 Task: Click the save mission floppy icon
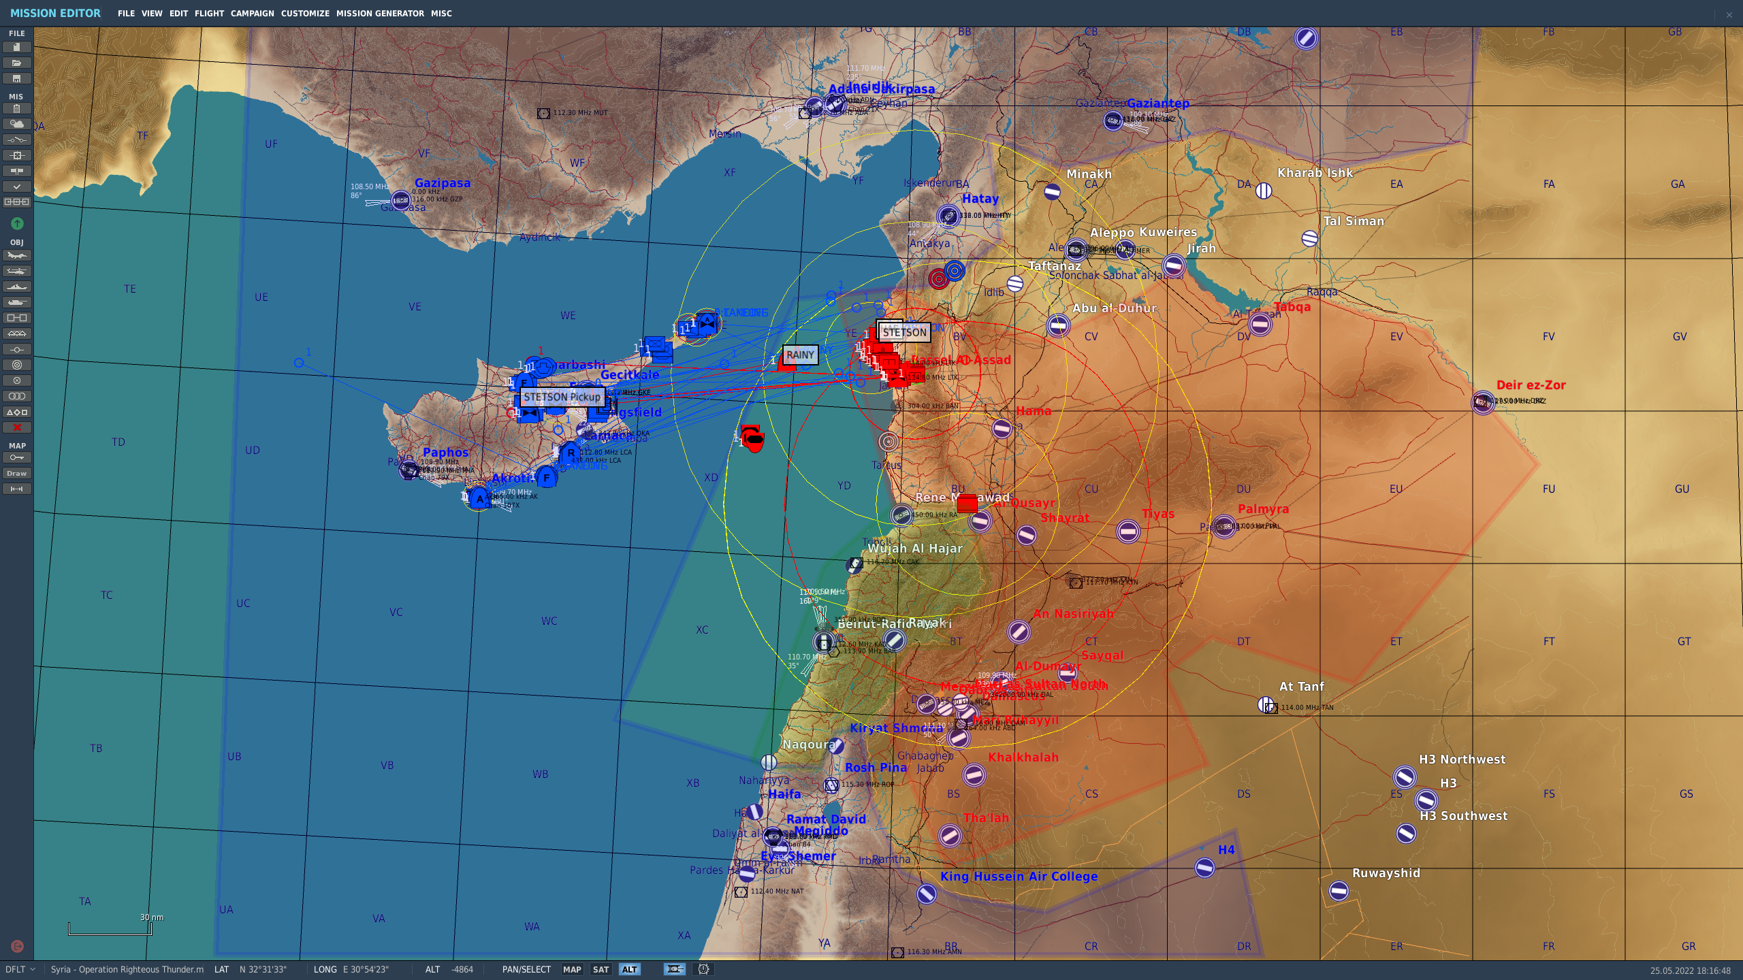[x=17, y=79]
